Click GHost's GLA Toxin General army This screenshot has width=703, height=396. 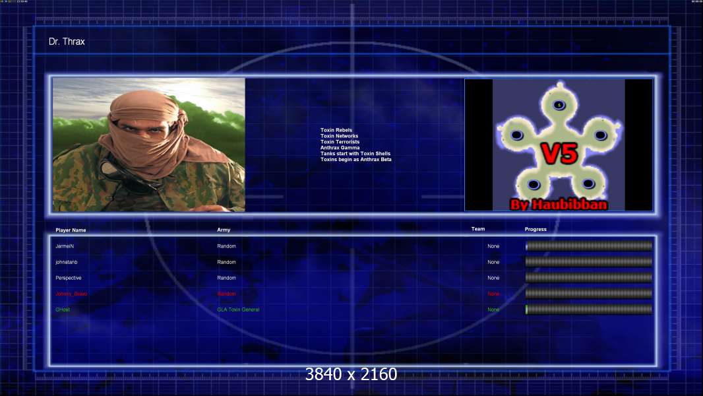point(238,310)
